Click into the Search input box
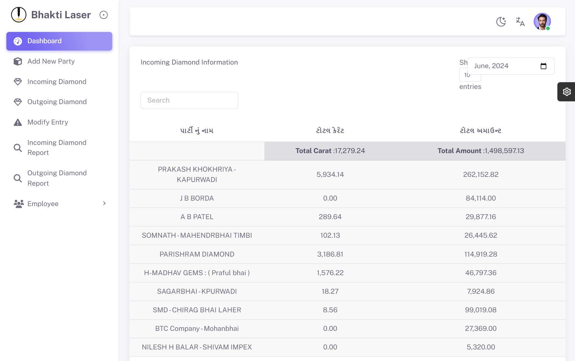This screenshot has height=361, width=575. [189, 100]
